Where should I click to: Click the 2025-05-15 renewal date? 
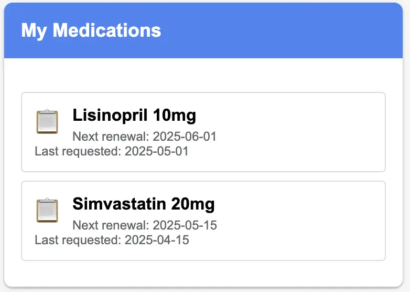[x=185, y=225]
